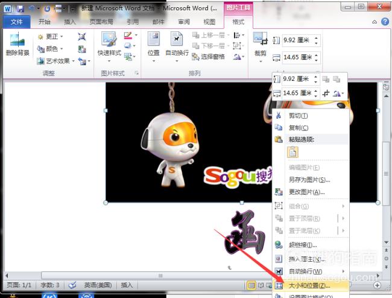This screenshot has width=392, height=298.
Task: Open the 颜色 color dropdown
Action: point(50,49)
